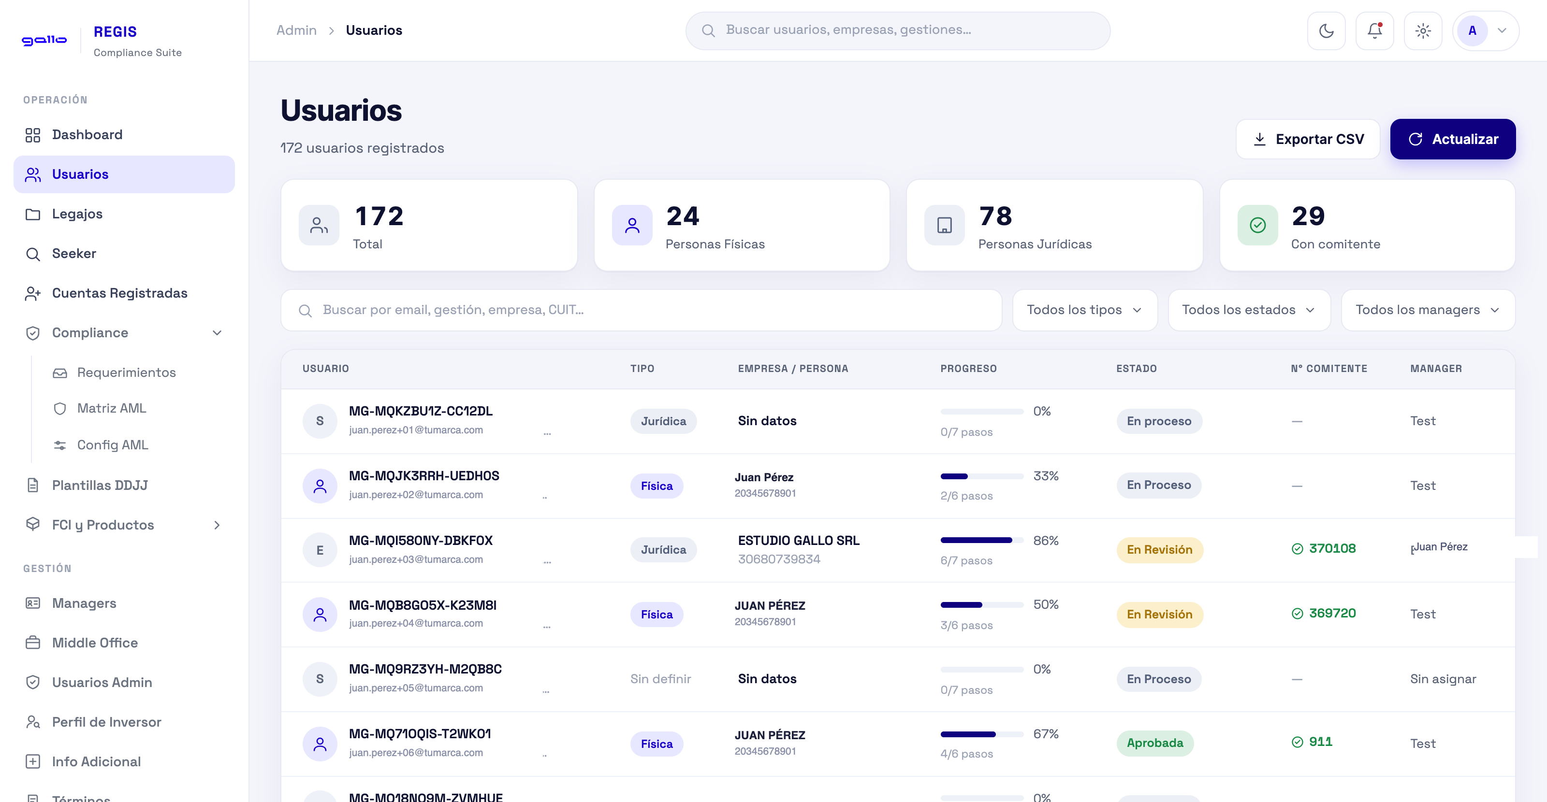Open Info Adicional plus item
Screen dimensions: 1547x802
[124, 762]
